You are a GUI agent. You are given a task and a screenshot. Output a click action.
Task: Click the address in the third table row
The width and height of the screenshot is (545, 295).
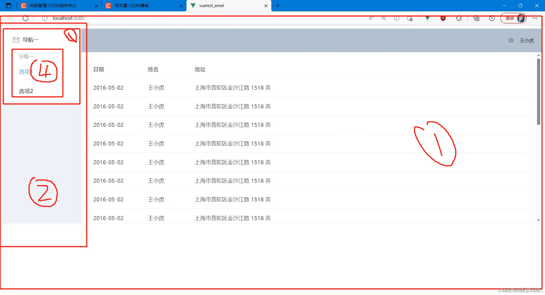click(233, 125)
